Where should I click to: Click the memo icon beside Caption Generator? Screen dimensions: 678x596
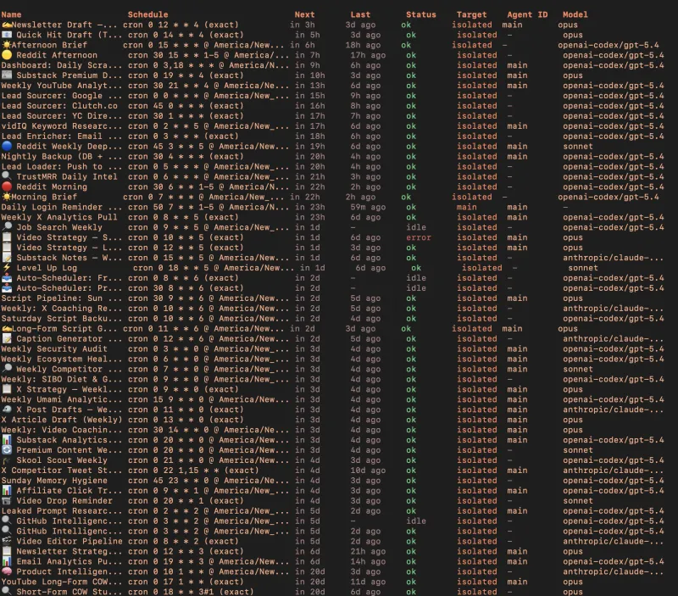point(8,339)
